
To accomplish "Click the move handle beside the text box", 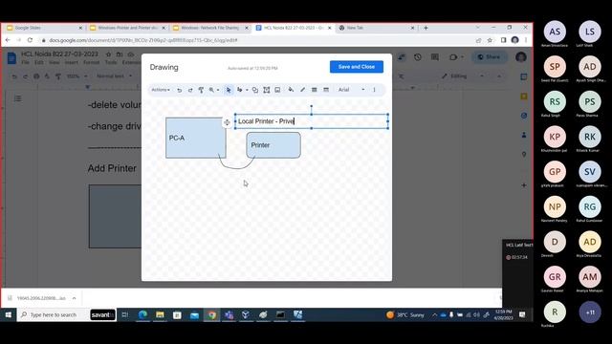I will [x=227, y=122].
